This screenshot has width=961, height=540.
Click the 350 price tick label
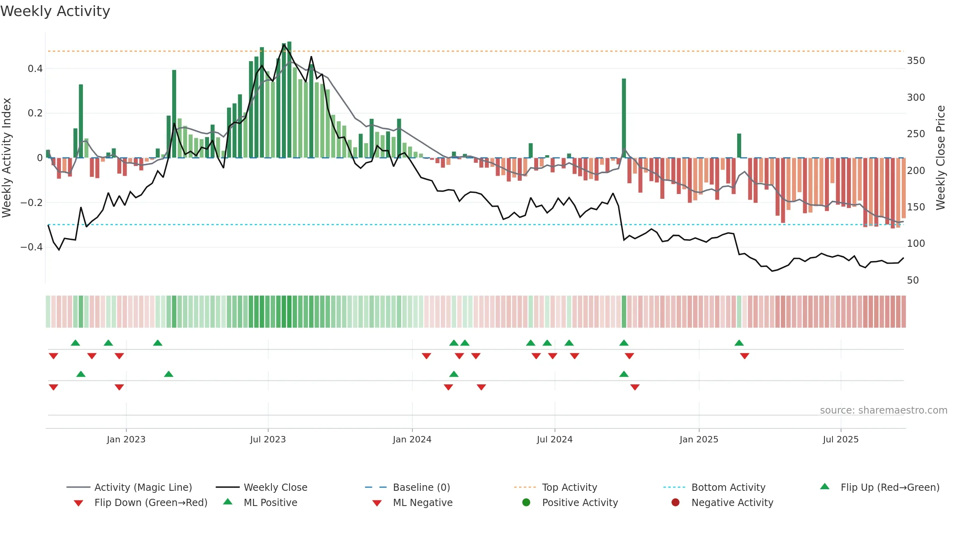[916, 61]
